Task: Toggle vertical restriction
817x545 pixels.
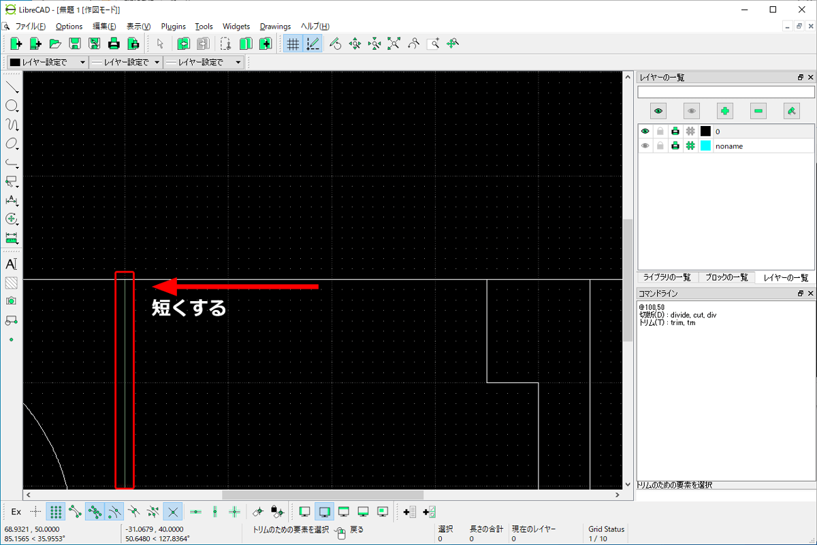Action: pyautogui.click(x=215, y=511)
